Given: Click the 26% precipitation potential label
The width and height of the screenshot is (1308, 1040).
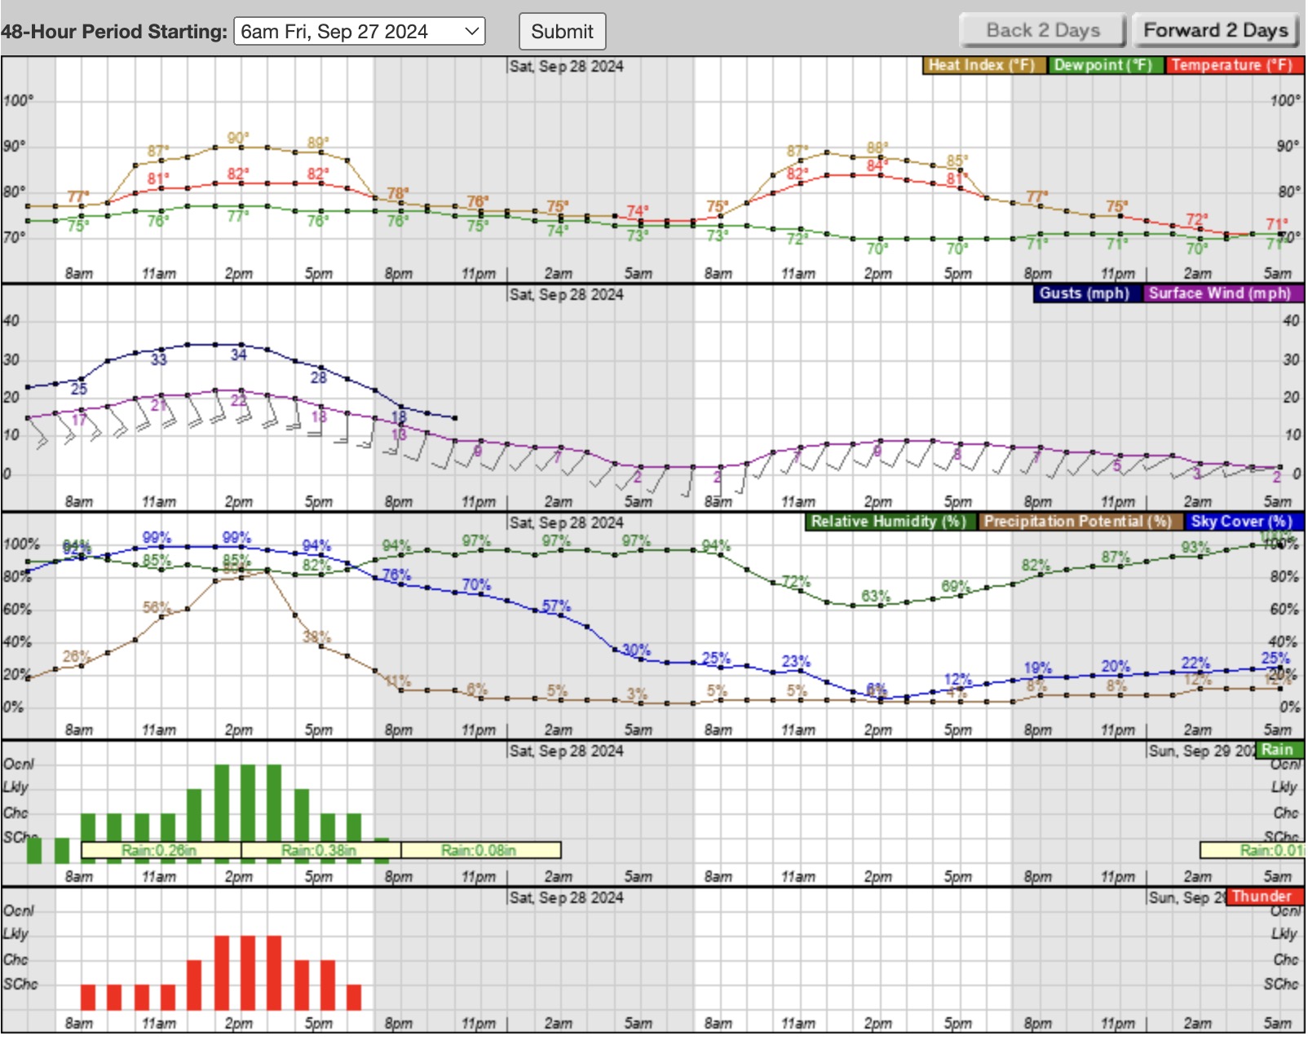Looking at the screenshot, I should (x=77, y=656).
